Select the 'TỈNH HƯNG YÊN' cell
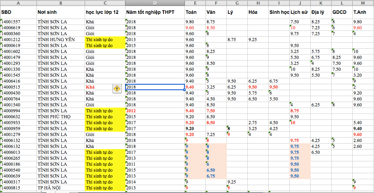 pyautogui.click(x=60, y=40)
